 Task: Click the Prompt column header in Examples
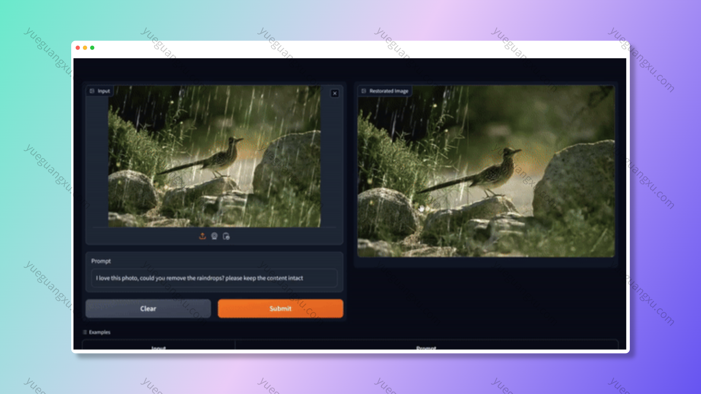[x=426, y=348]
